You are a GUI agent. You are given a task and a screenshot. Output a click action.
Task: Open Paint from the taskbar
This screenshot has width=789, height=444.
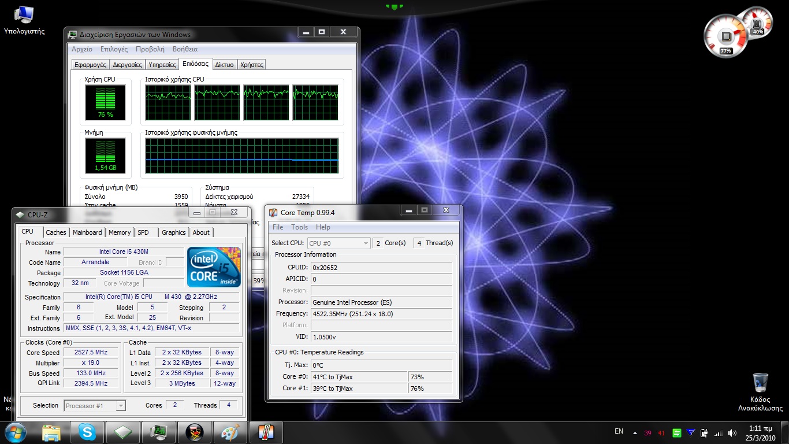coord(230,432)
